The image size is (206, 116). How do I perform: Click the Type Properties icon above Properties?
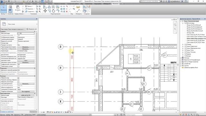click(x=10, y=7)
